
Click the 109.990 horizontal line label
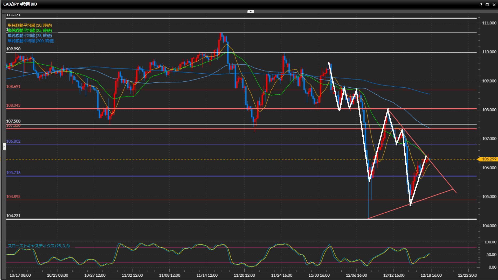pos(13,49)
